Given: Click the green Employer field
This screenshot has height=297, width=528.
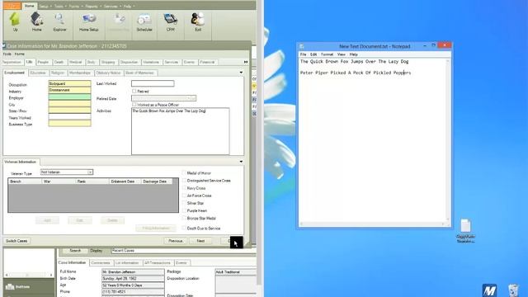Looking at the screenshot, I should click(69, 97).
